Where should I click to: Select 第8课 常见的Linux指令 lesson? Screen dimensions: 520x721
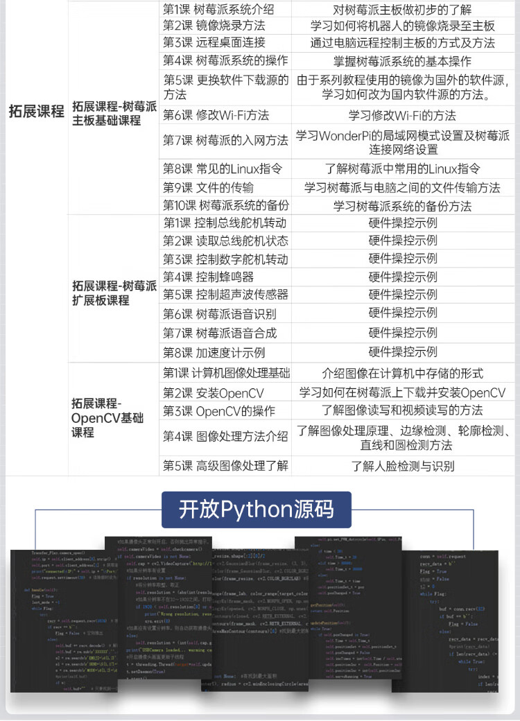click(x=223, y=168)
